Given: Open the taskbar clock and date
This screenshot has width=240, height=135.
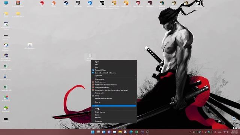Looking at the screenshot, I should click(x=234, y=132).
